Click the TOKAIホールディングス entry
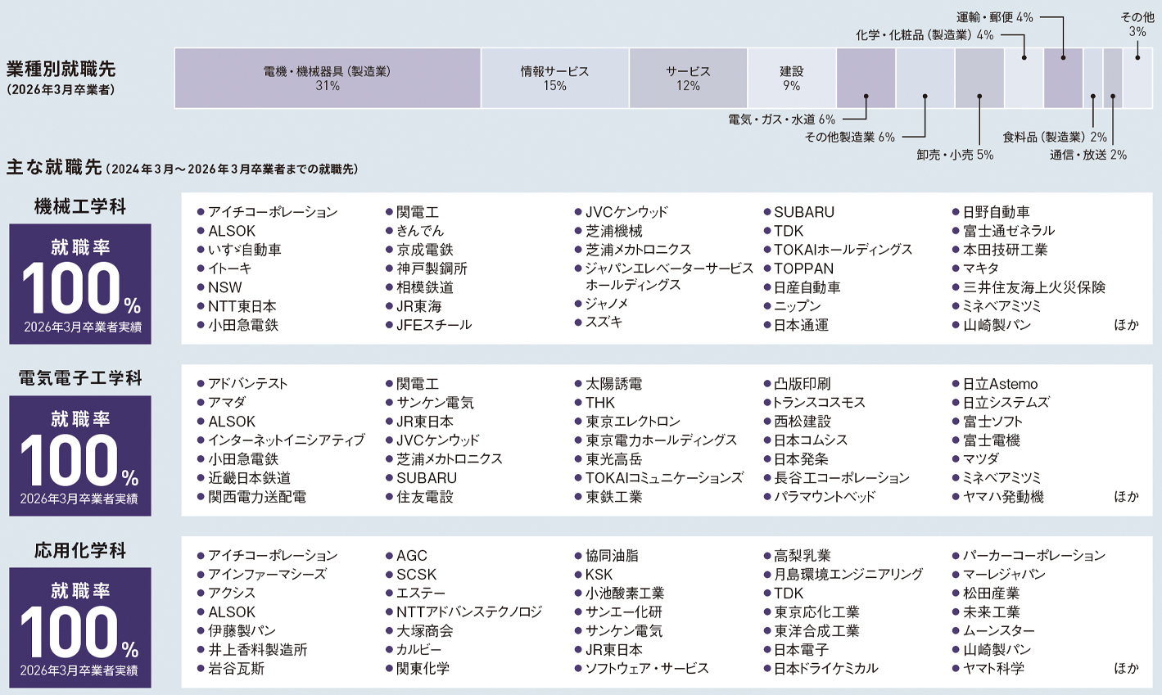Image resolution: width=1162 pixels, height=695 pixels. pyautogui.click(x=843, y=250)
